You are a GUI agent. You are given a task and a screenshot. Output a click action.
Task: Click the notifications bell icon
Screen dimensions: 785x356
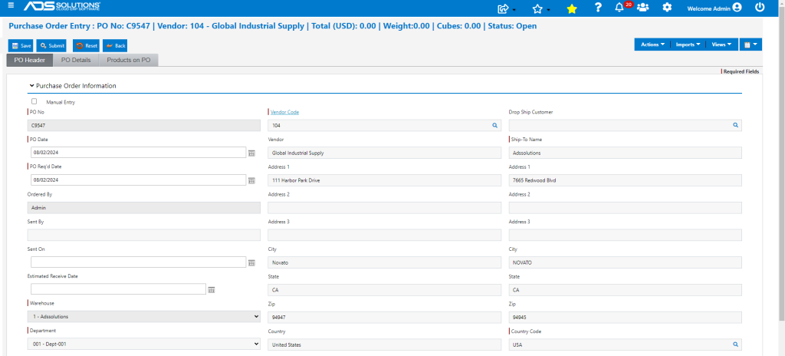tap(619, 8)
